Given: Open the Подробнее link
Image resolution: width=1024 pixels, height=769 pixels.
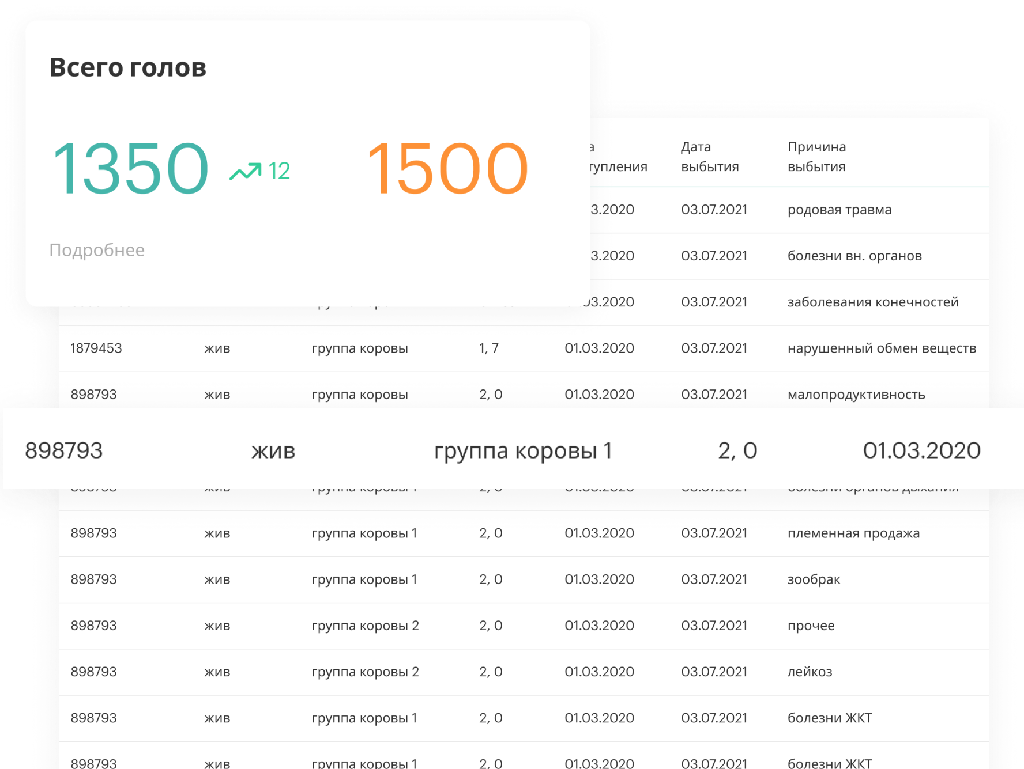Looking at the screenshot, I should click(97, 250).
